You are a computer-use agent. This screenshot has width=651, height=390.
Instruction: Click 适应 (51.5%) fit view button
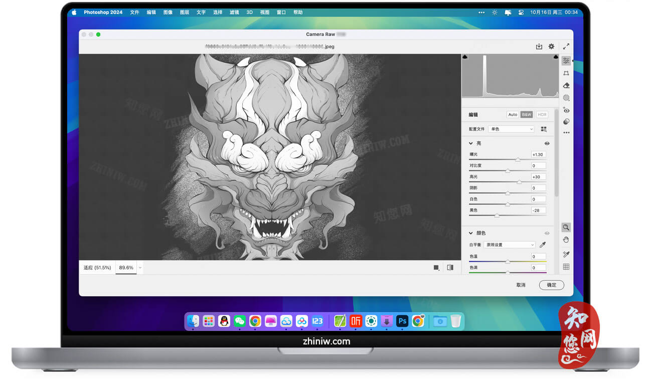coord(97,268)
